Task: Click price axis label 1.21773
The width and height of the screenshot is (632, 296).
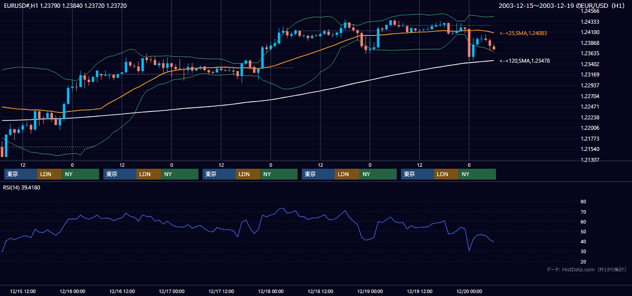Action: tap(590, 139)
